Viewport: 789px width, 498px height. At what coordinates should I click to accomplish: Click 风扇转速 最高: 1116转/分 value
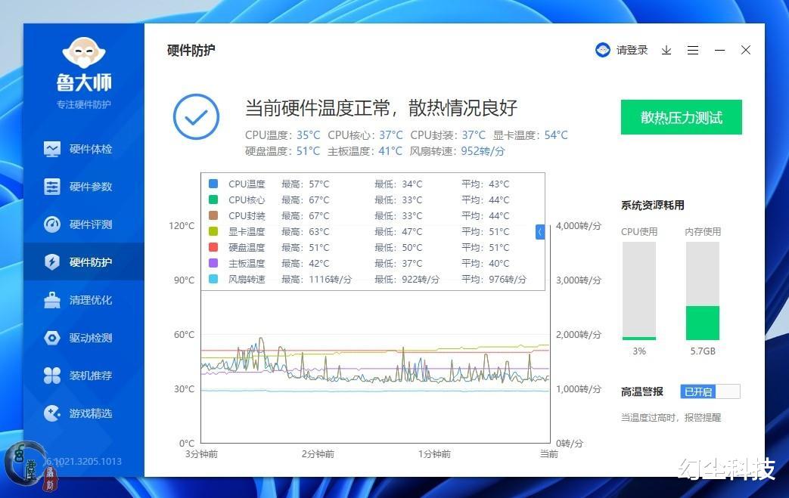click(x=316, y=279)
